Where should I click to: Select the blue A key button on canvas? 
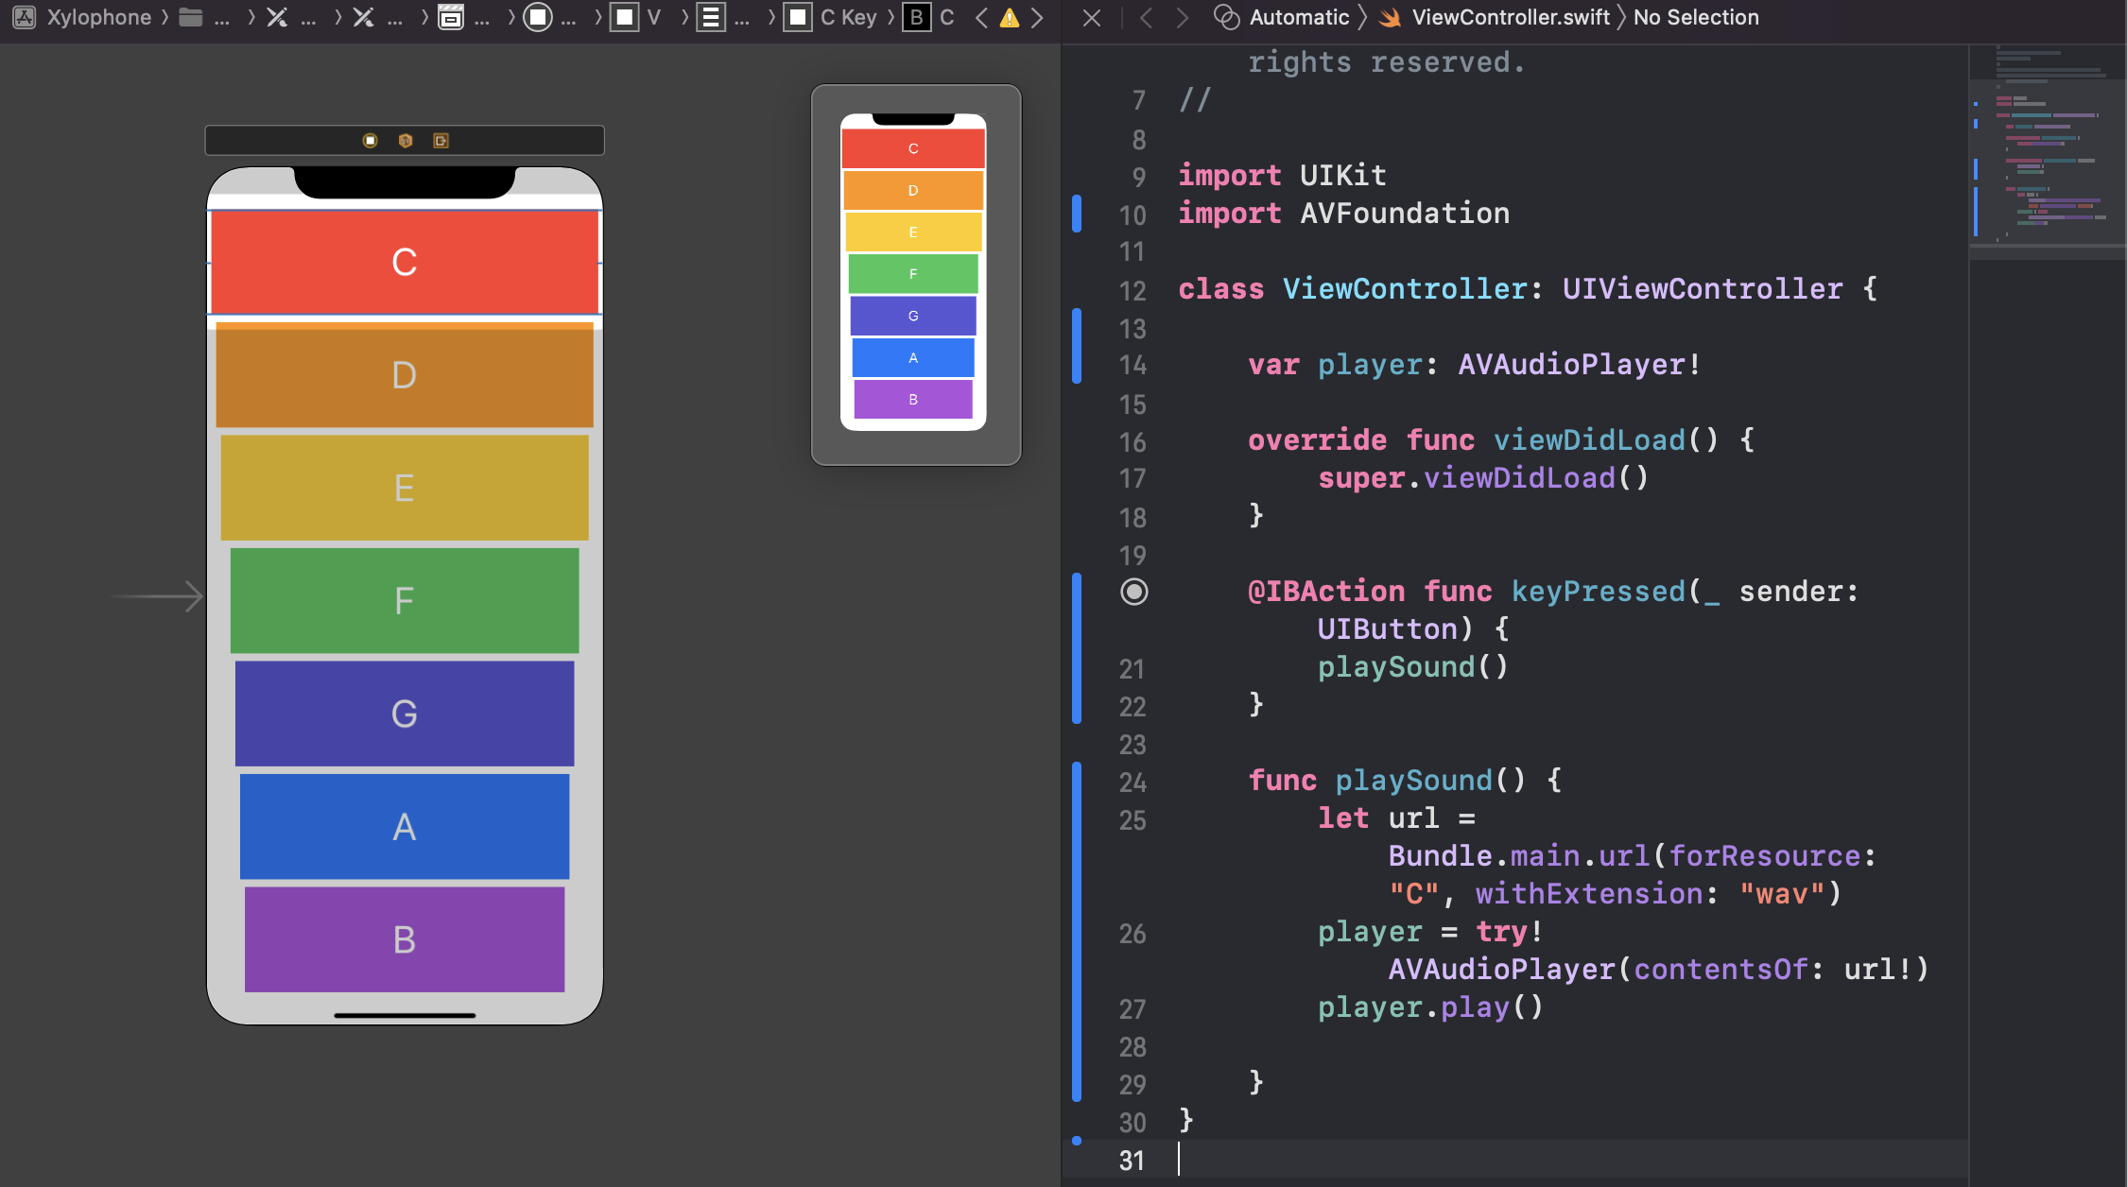point(405,826)
